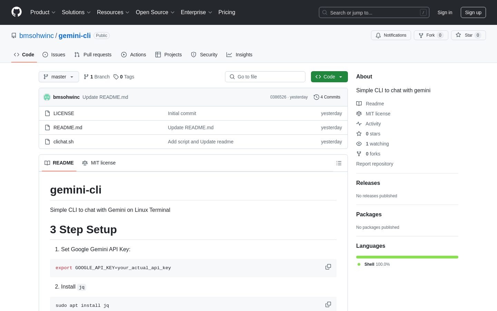Open the README outline icon
This screenshot has height=311, width=497.
tap(339, 163)
